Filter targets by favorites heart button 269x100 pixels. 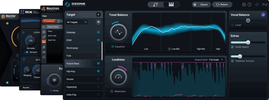(x=98, y=22)
